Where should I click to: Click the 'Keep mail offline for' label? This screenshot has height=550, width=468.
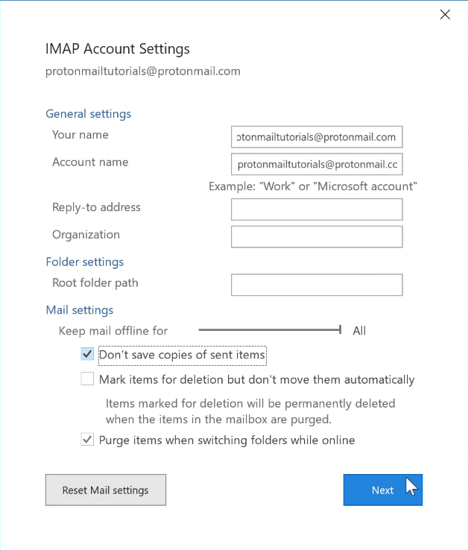113,331
